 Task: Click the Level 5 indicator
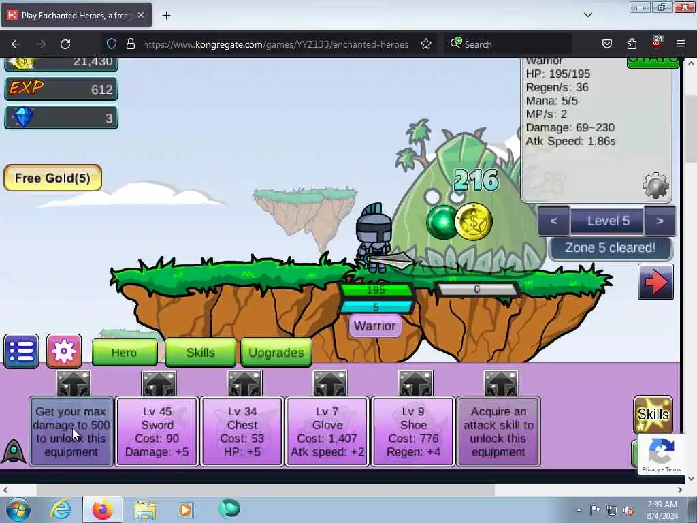click(607, 221)
